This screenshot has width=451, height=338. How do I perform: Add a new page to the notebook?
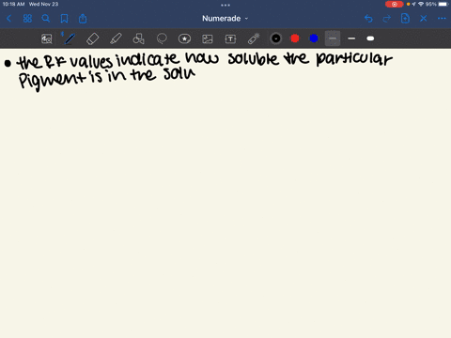[405, 19]
